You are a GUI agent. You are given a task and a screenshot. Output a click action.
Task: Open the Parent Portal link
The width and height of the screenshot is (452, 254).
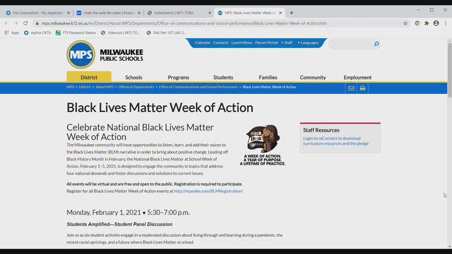pyautogui.click(x=266, y=43)
